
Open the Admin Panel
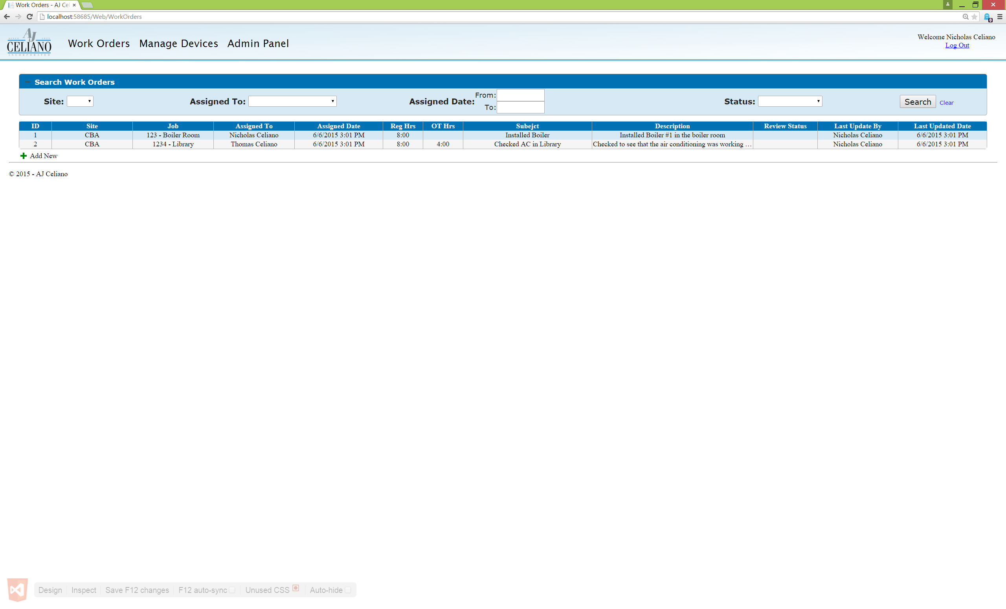[258, 43]
